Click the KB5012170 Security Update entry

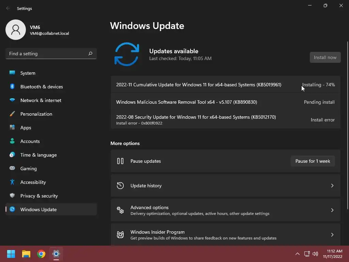[x=226, y=120]
